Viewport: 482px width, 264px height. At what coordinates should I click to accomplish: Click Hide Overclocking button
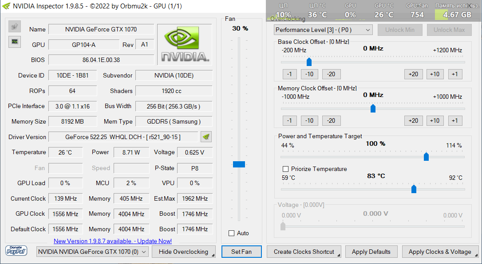(x=184, y=252)
